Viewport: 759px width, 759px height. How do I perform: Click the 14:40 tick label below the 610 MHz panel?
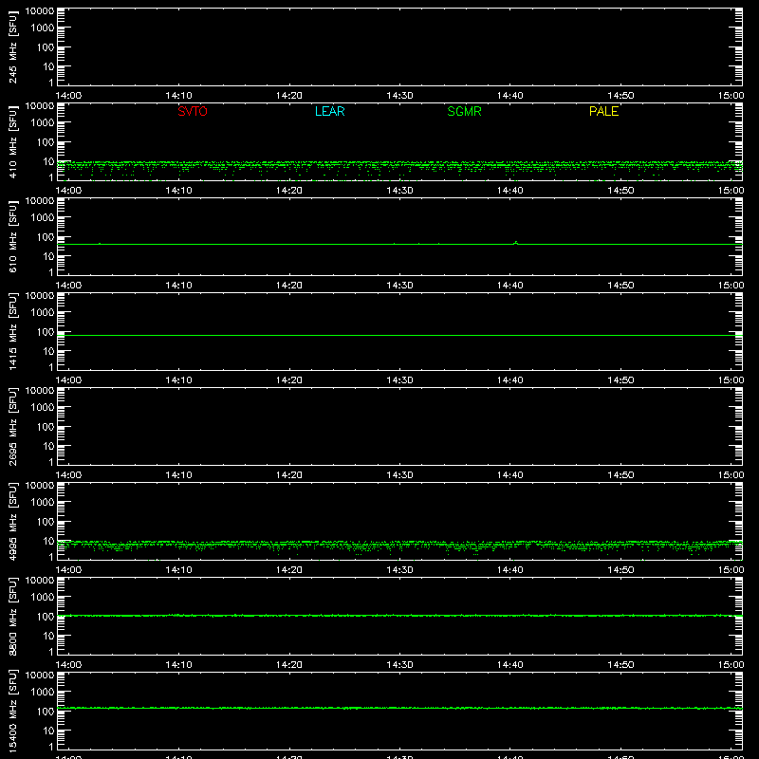(510, 286)
